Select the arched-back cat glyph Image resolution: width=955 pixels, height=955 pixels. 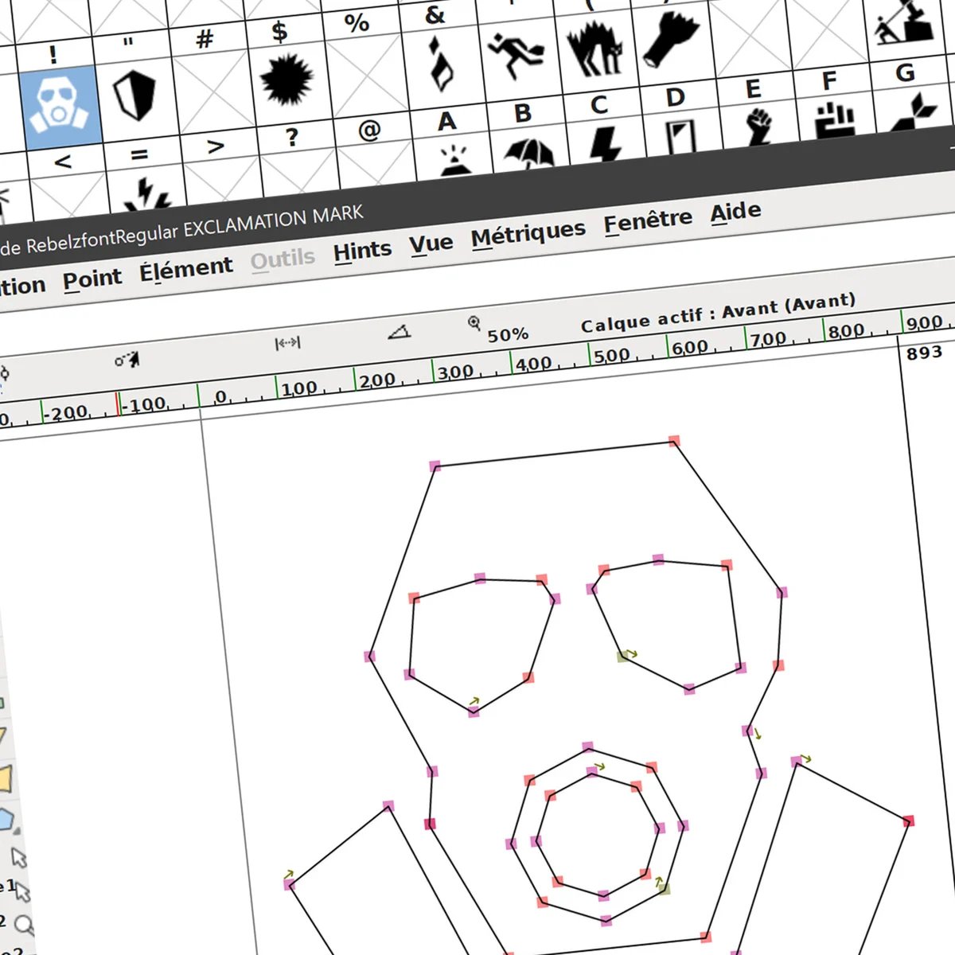(594, 48)
